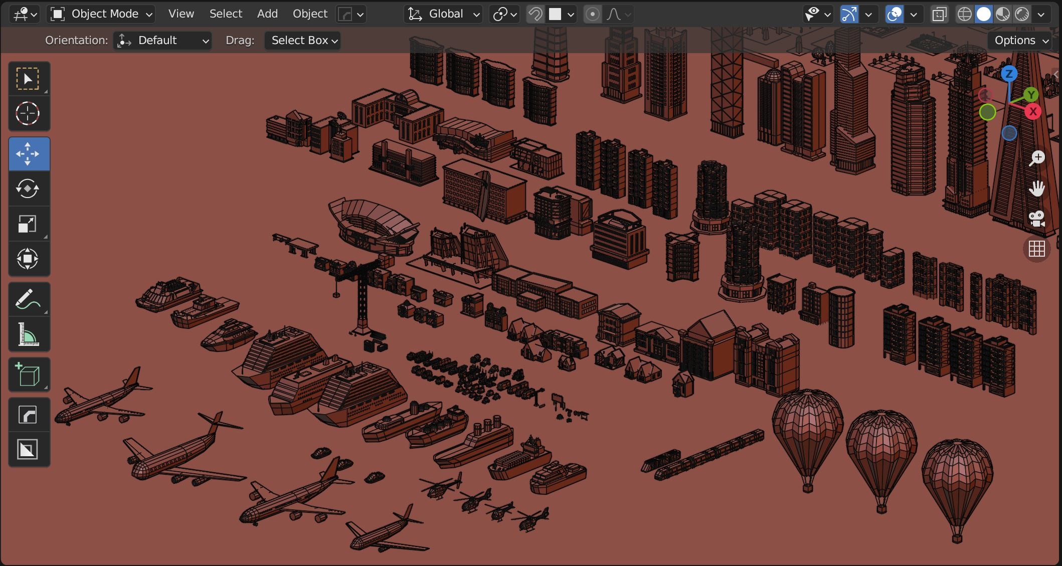Expand the Global transform orientation dropdown
Image resolution: width=1062 pixels, height=566 pixels.
point(444,14)
